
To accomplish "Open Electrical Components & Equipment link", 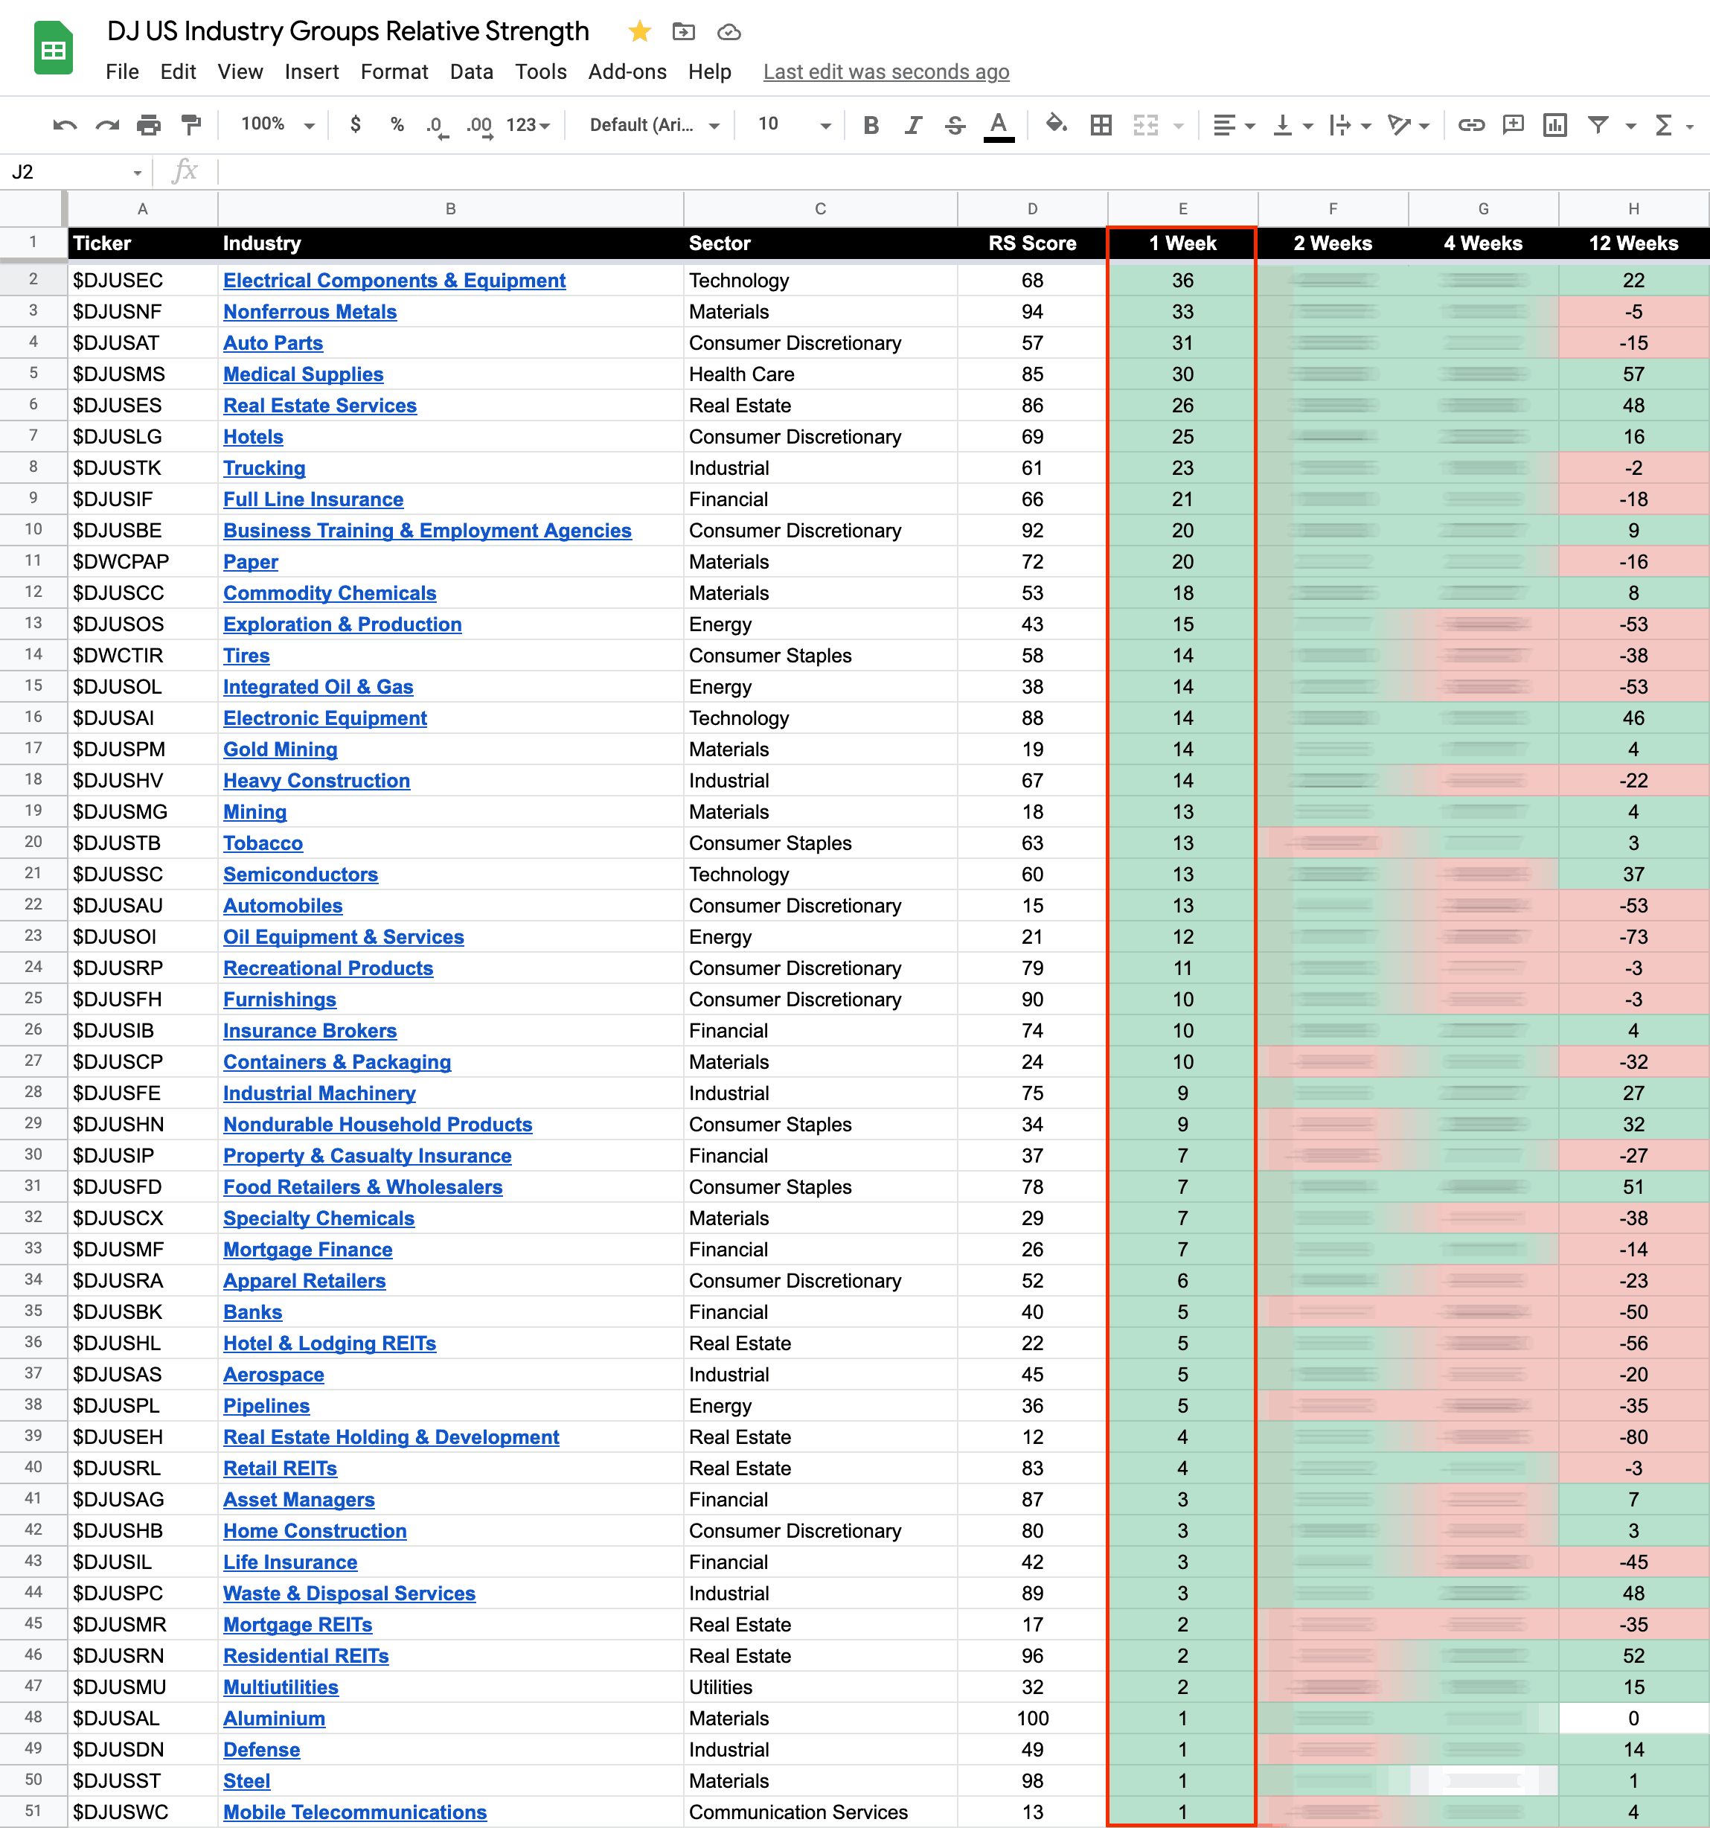I will click(394, 281).
